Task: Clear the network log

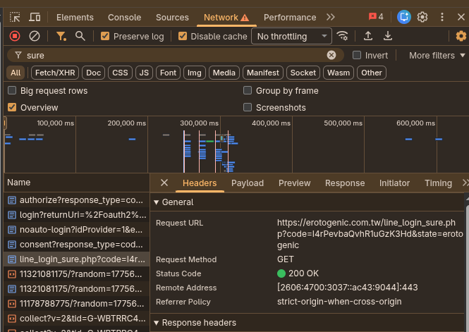Action: pyautogui.click(x=35, y=36)
